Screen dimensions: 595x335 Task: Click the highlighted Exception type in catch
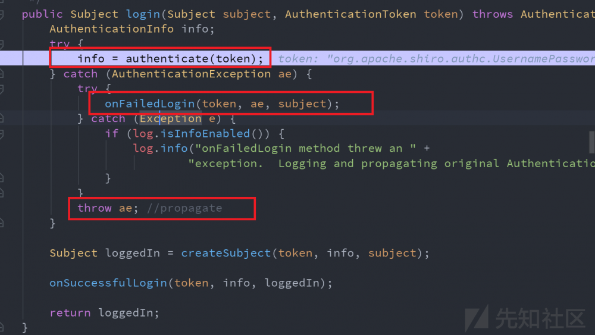click(x=170, y=118)
